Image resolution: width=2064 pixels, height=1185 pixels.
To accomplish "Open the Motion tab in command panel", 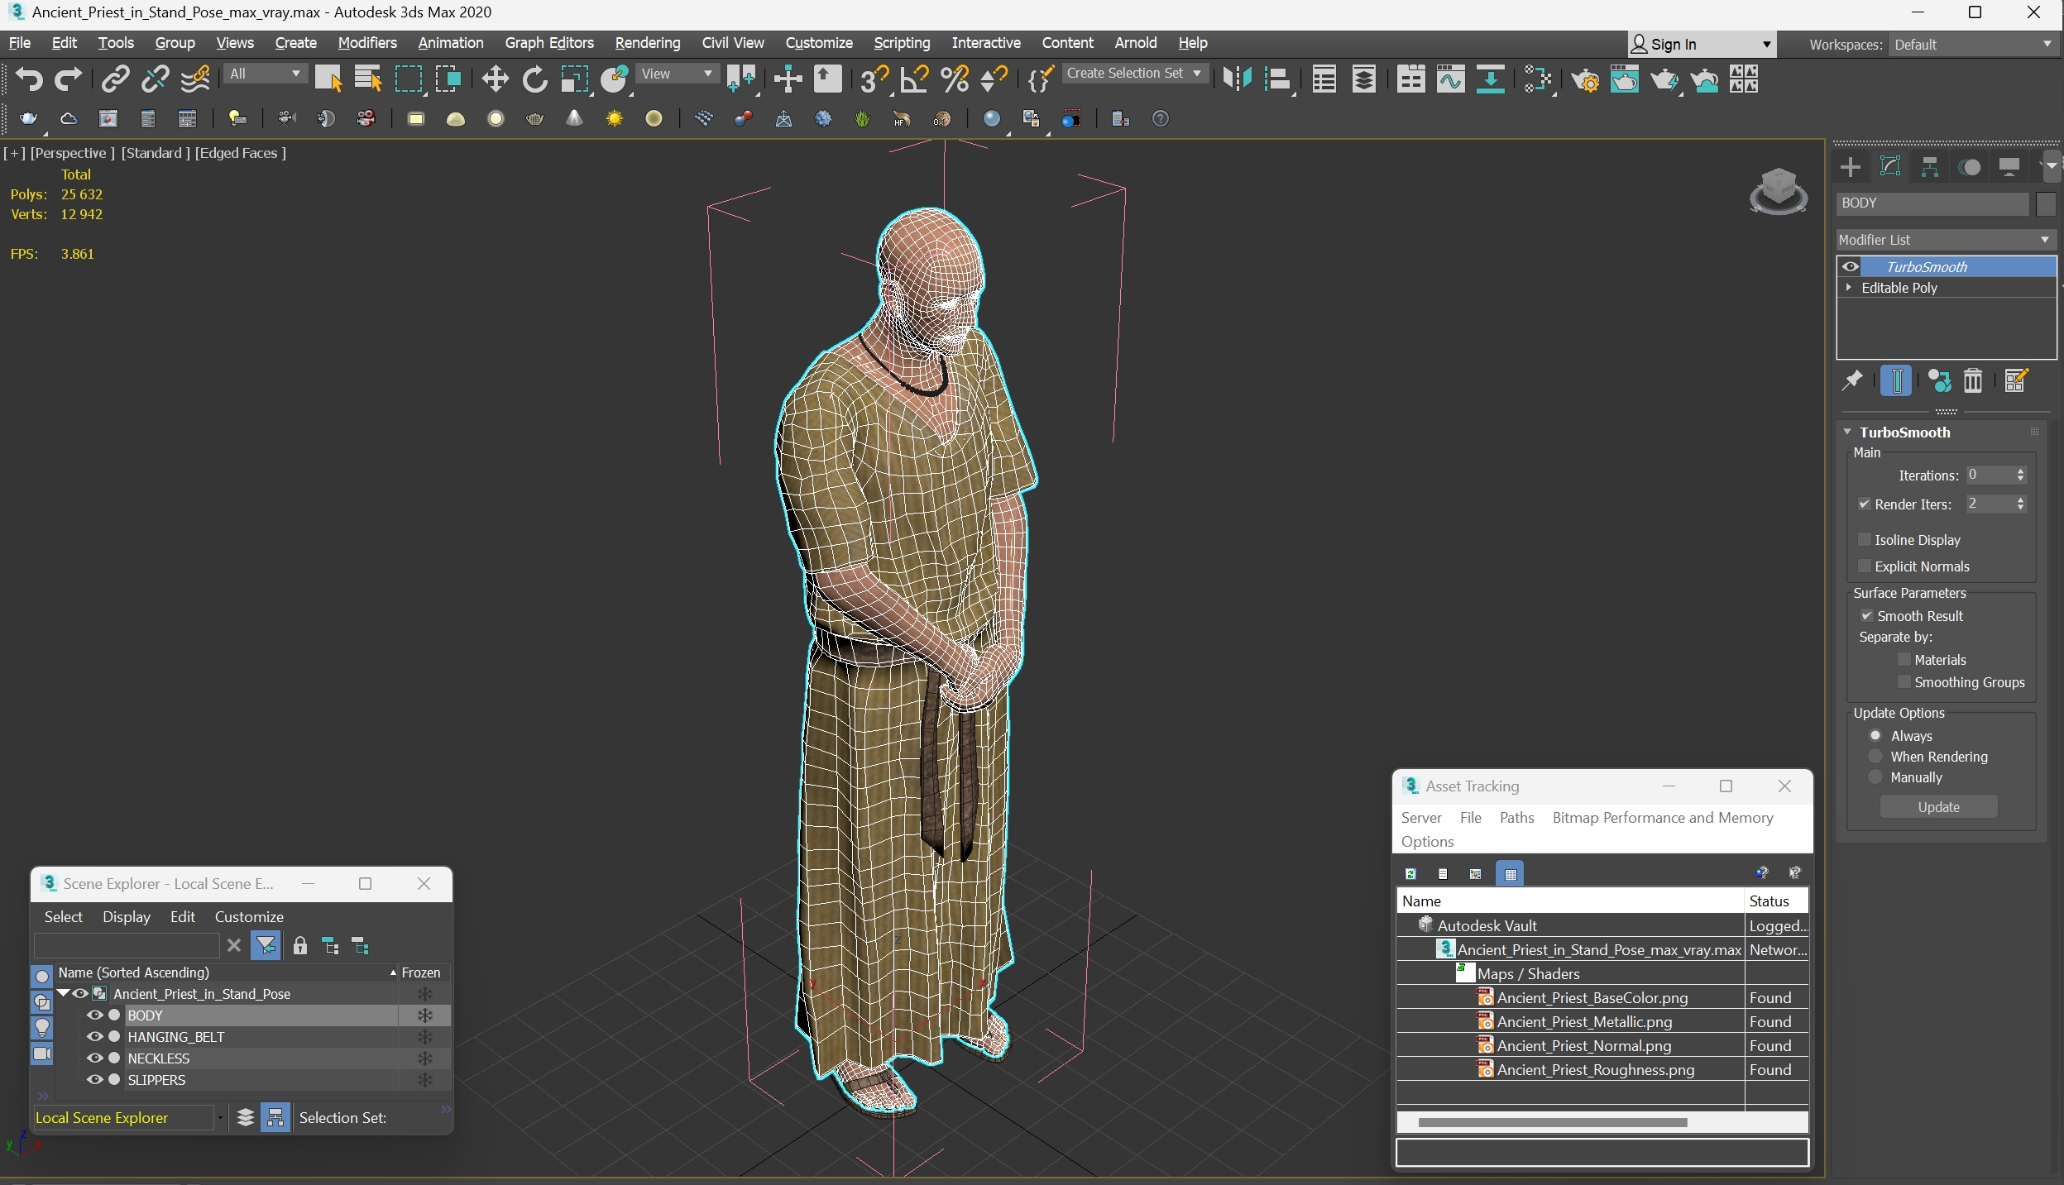I will click(x=1970, y=167).
